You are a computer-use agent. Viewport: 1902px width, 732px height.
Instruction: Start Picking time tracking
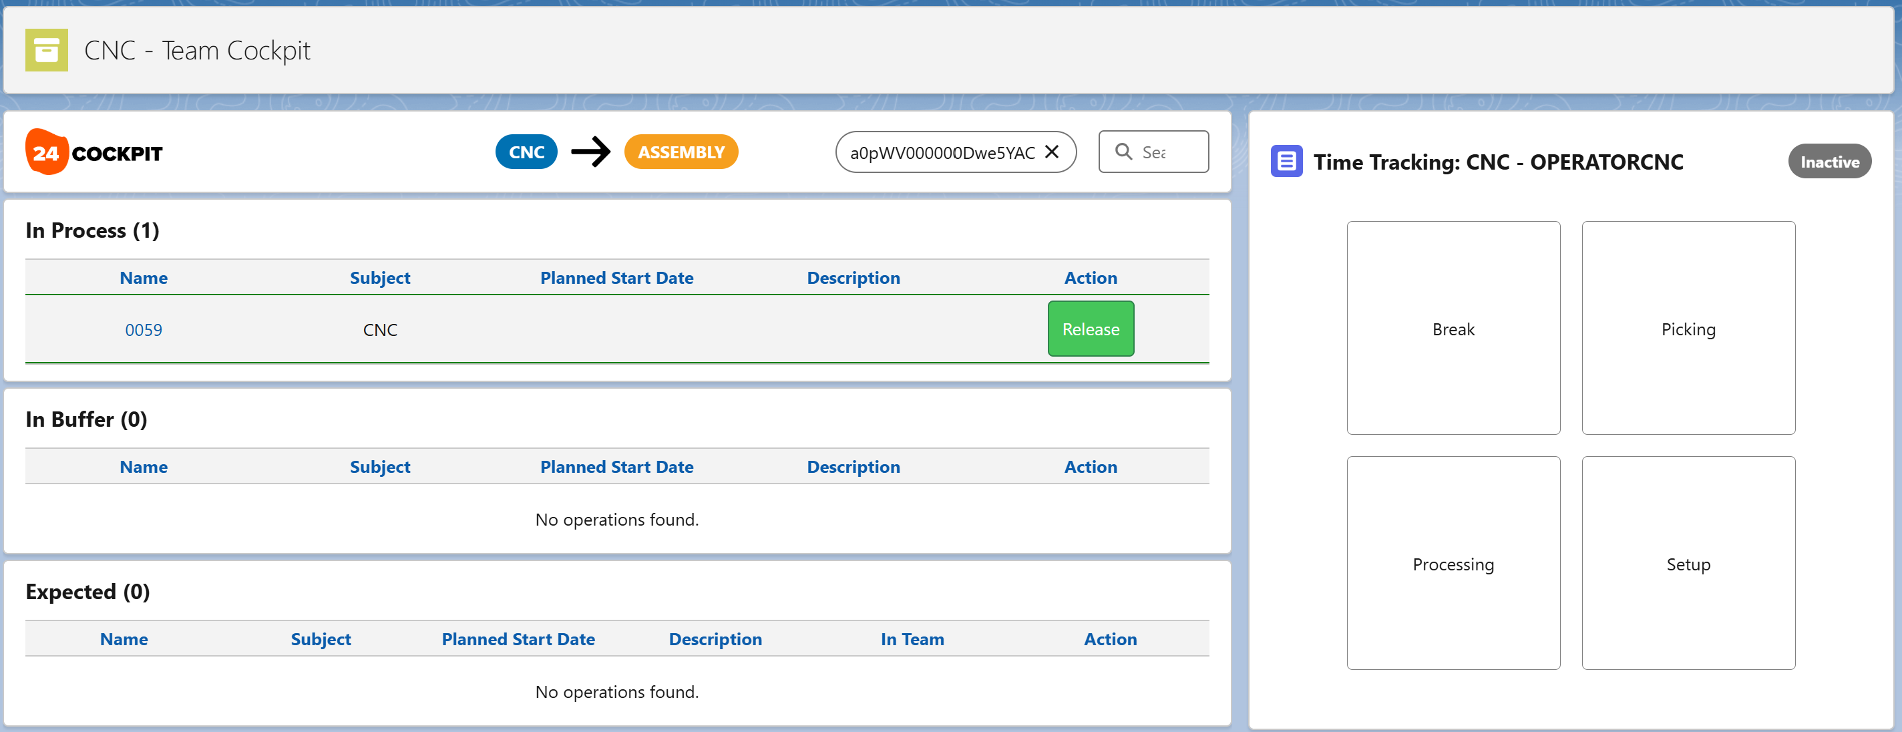click(1687, 329)
